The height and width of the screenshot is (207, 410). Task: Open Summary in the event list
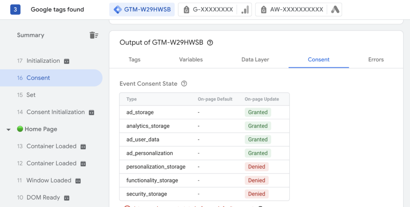[30, 35]
